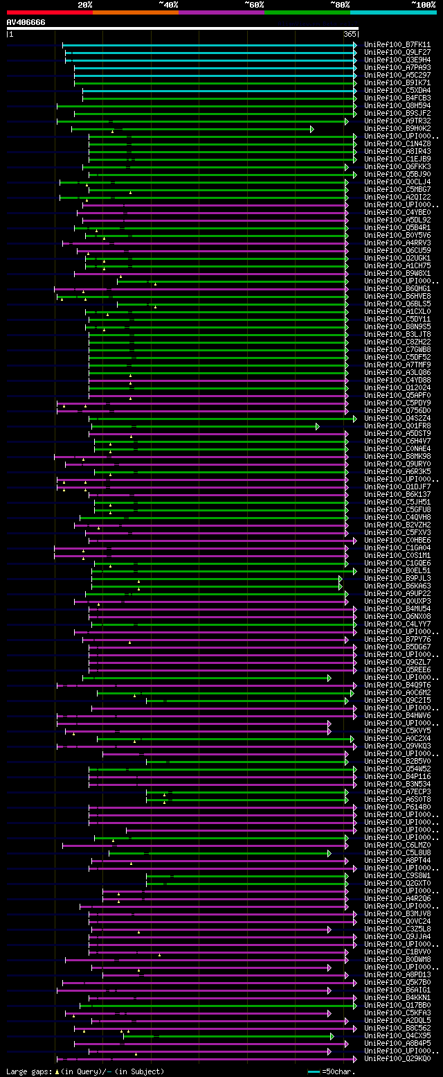Viewport: 443px width, 1077px height.
Task: Select the UniRef100_Q1DJF7 label
Action: pyautogui.click(x=397, y=487)
